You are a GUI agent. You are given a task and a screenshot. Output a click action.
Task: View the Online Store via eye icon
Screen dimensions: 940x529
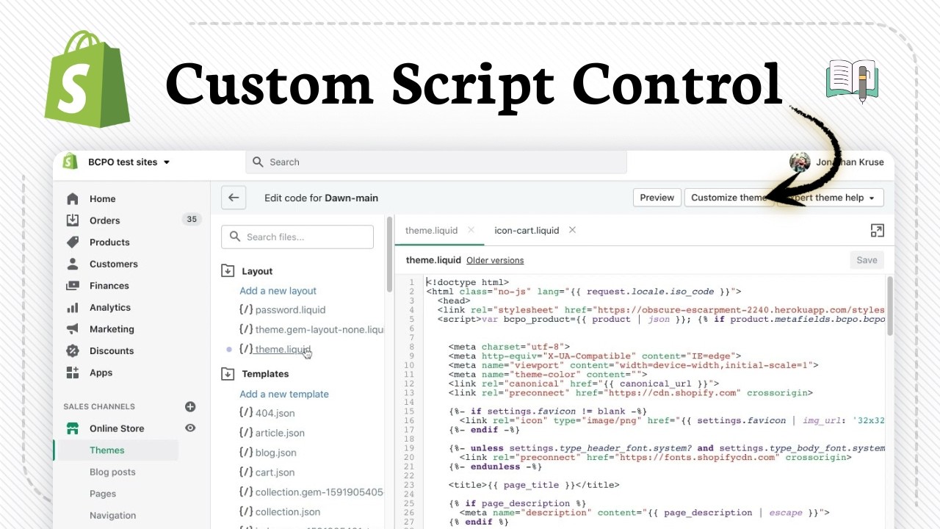(190, 428)
